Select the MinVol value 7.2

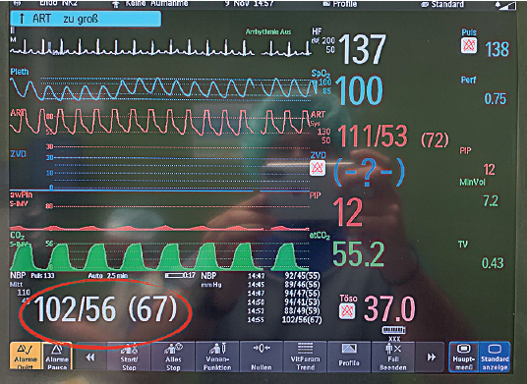point(491,201)
